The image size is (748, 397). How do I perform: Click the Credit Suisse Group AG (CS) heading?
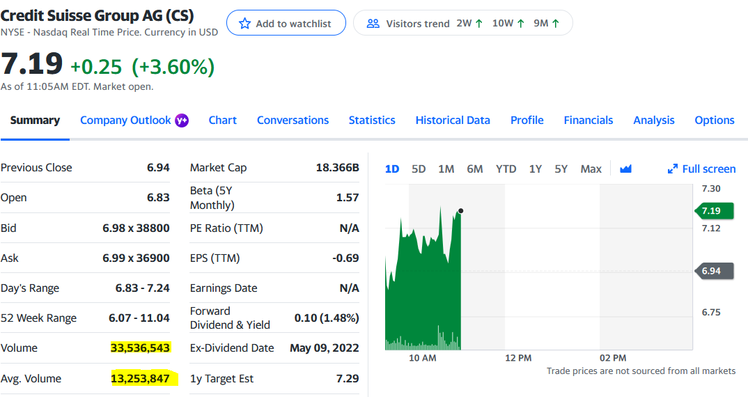[x=98, y=15]
